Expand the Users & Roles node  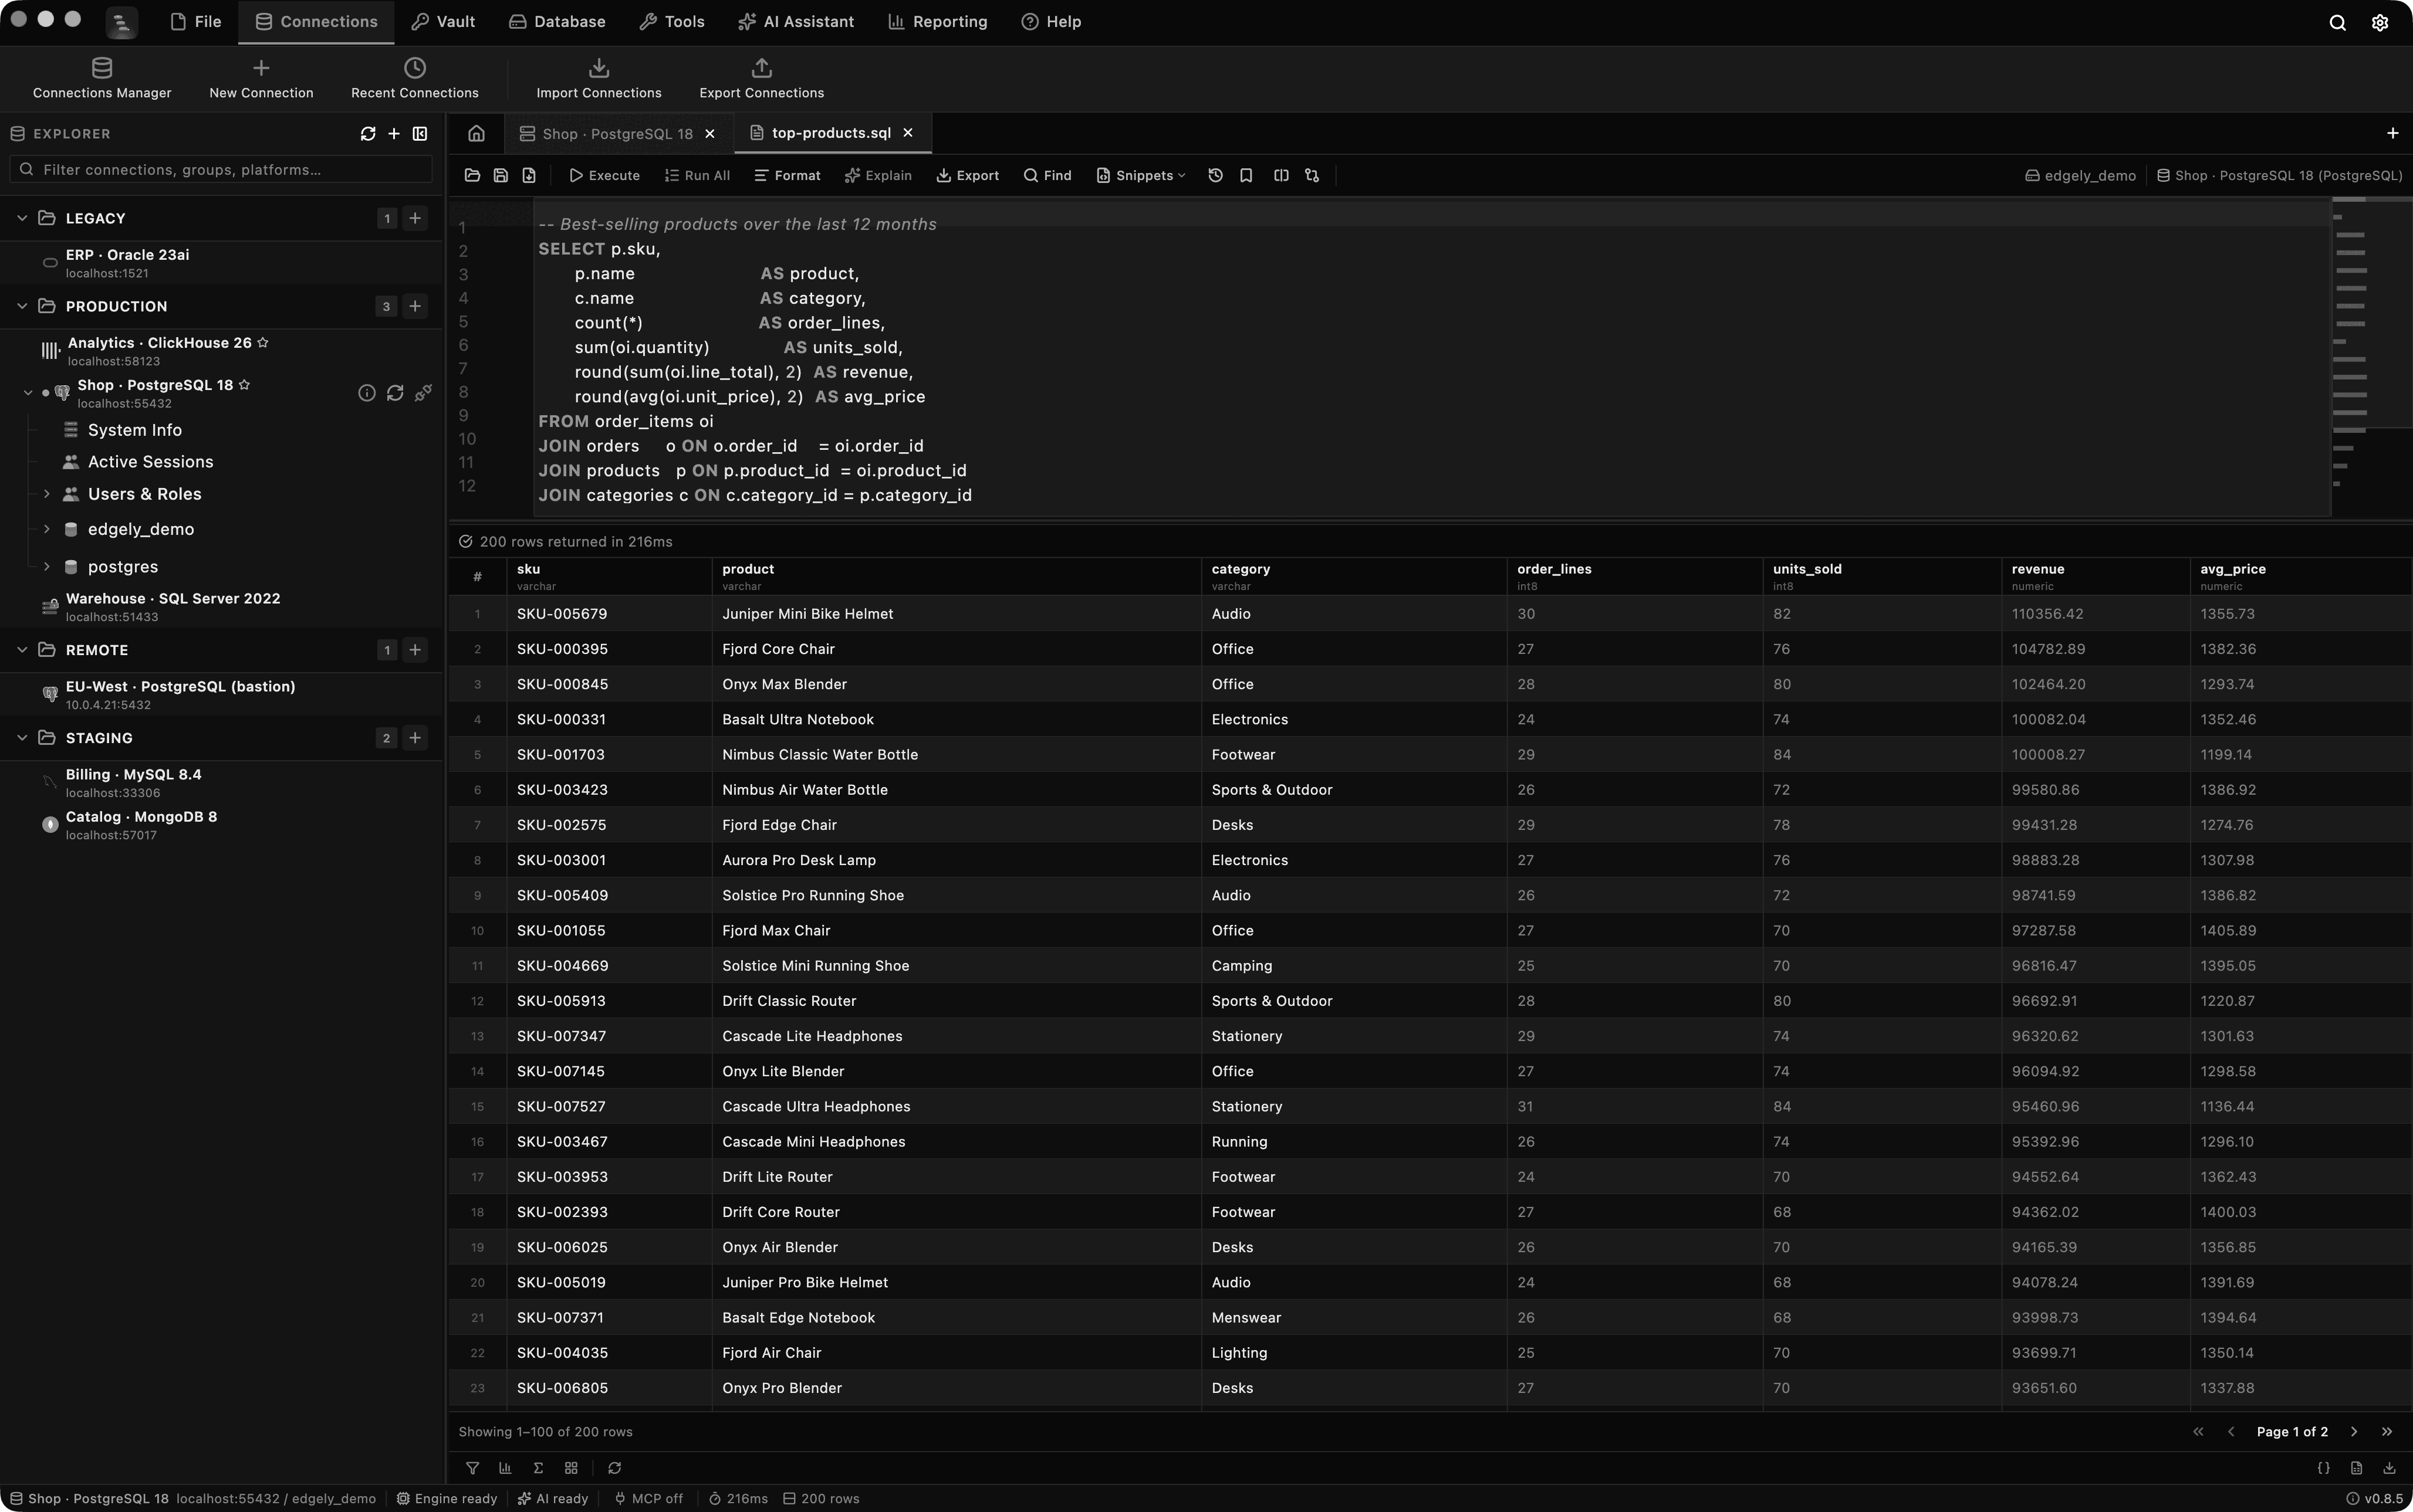(x=46, y=495)
